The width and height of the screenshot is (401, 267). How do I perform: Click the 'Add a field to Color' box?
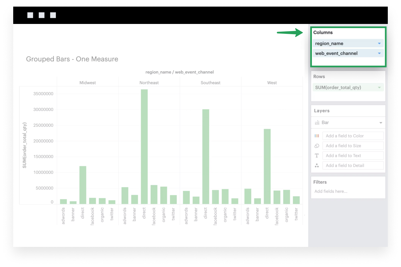353,136
